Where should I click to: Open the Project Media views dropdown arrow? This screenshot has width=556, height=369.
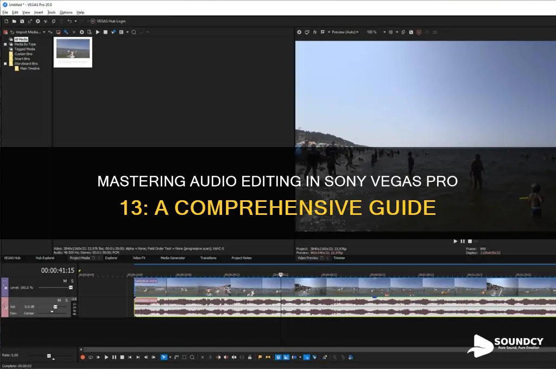point(127,32)
